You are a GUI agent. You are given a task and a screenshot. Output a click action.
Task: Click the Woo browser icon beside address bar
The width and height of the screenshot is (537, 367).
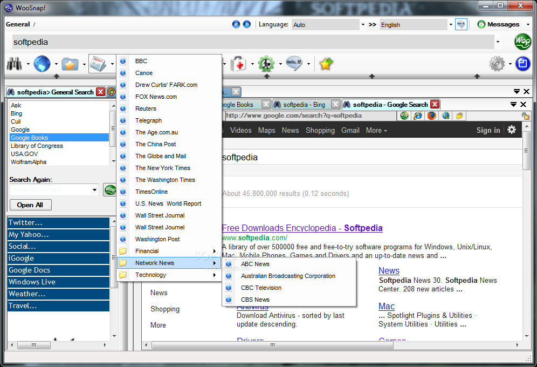404,116
